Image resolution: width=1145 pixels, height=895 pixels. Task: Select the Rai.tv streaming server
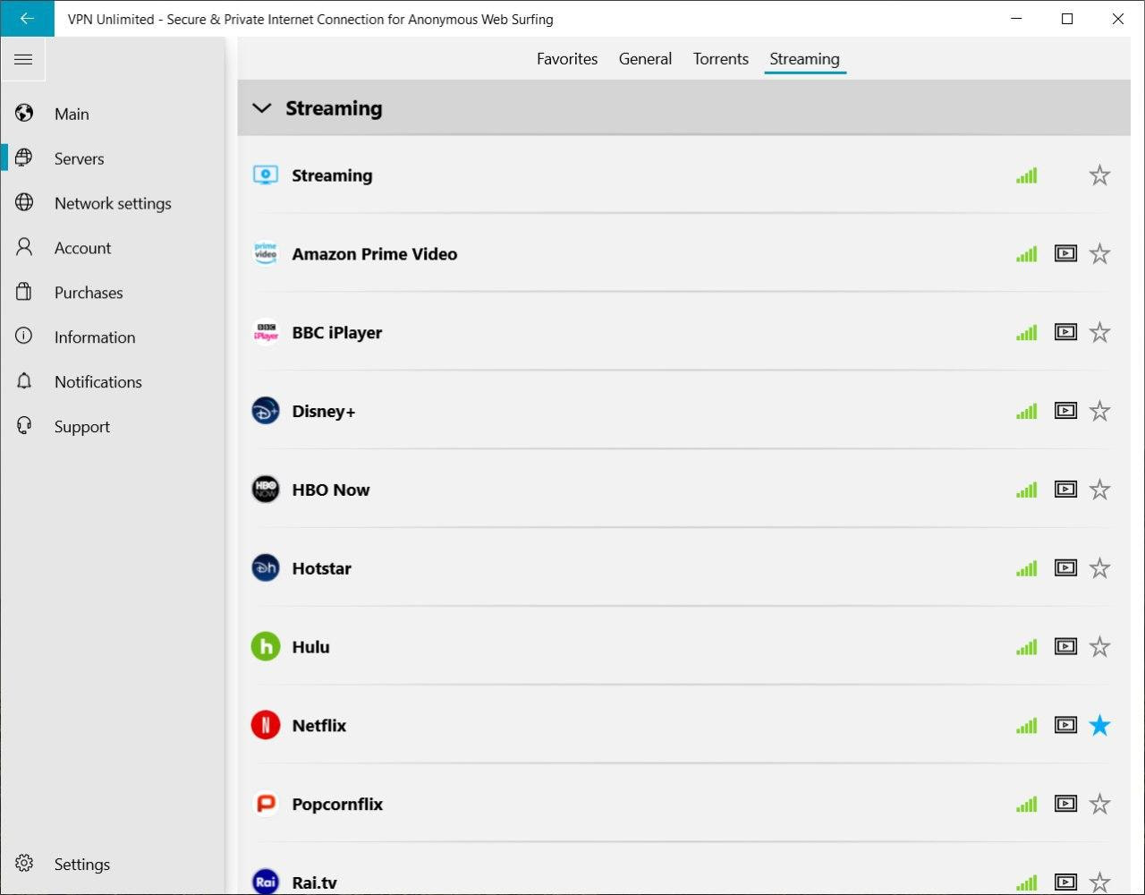click(315, 882)
